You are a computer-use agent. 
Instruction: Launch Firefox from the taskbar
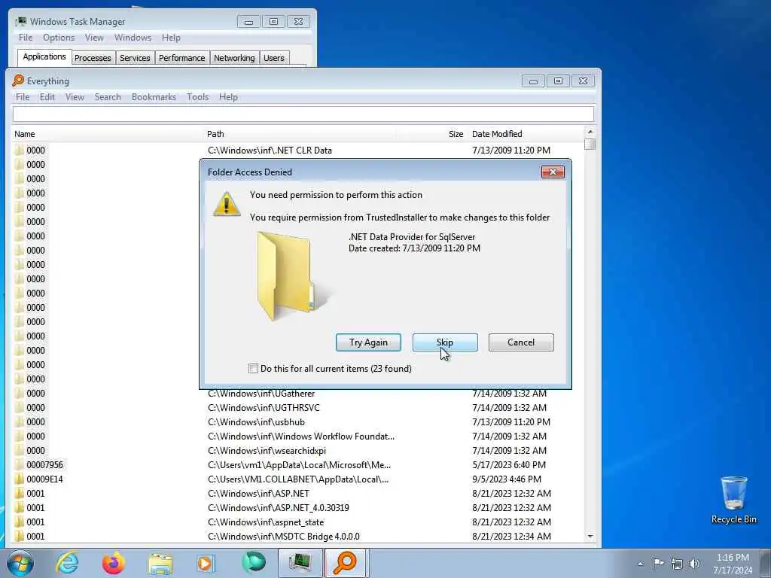coord(114,563)
